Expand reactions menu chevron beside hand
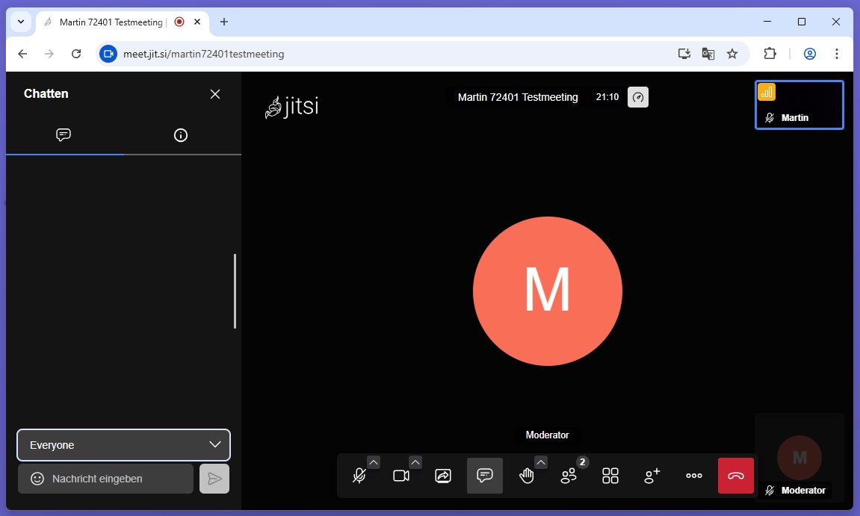Image resolution: width=860 pixels, height=516 pixels. click(541, 462)
